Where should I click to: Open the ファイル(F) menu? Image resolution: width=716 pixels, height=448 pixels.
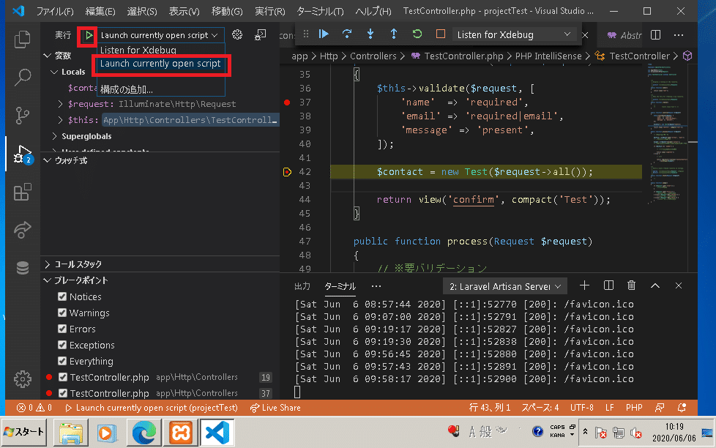(55, 11)
